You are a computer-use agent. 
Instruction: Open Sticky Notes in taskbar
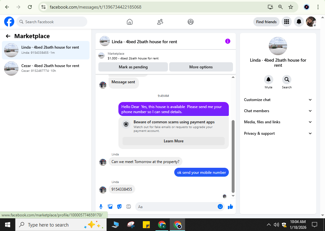point(146,225)
